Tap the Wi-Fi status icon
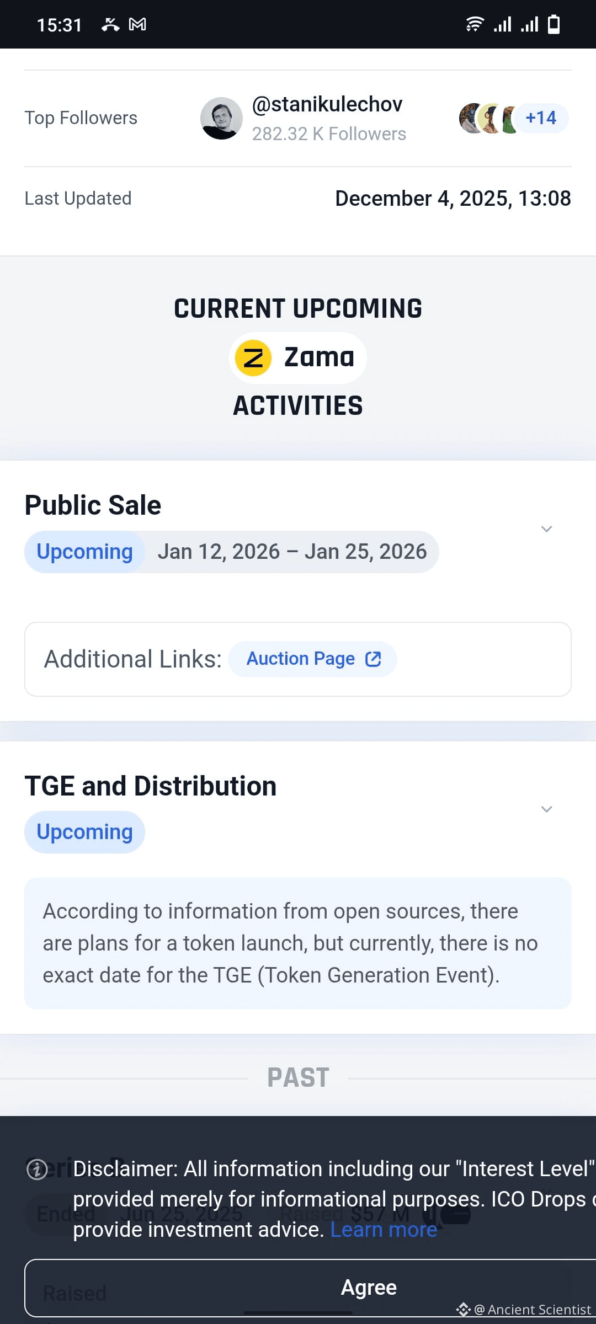 pos(475,24)
